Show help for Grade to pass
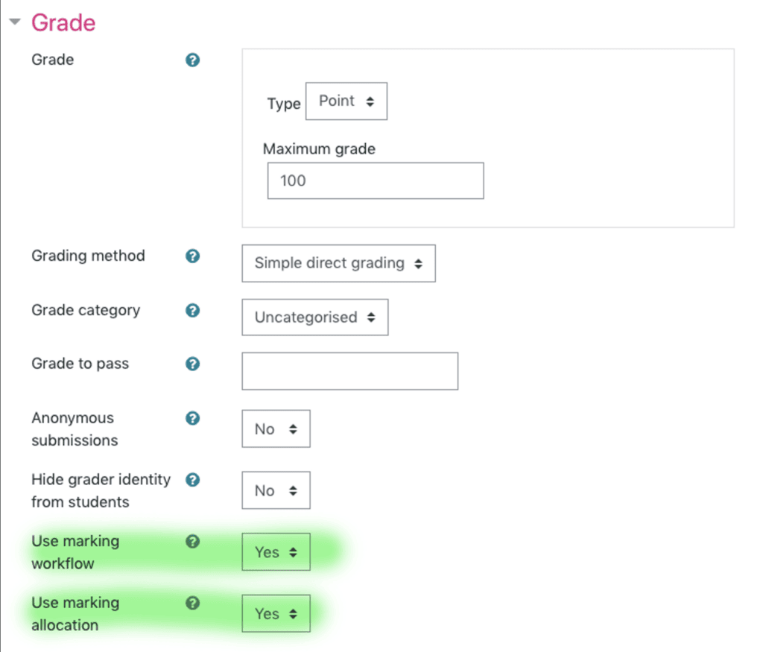 tap(192, 364)
